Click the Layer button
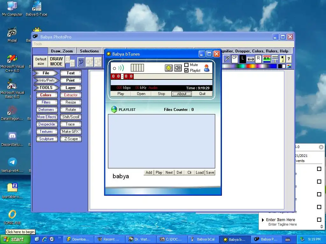Viewport: 326px width, 244px height. point(71,88)
